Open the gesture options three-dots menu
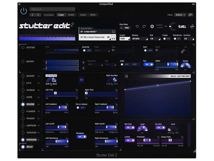 [x=113, y=36]
